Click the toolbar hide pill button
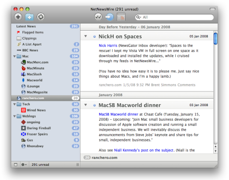The height and width of the screenshot is (180, 229). (212, 9)
